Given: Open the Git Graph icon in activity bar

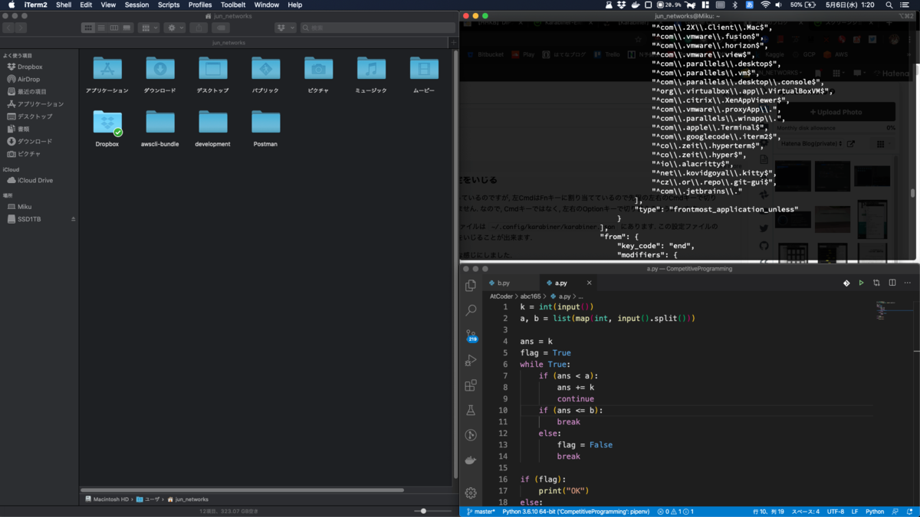Looking at the screenshot, I should 471,435.
